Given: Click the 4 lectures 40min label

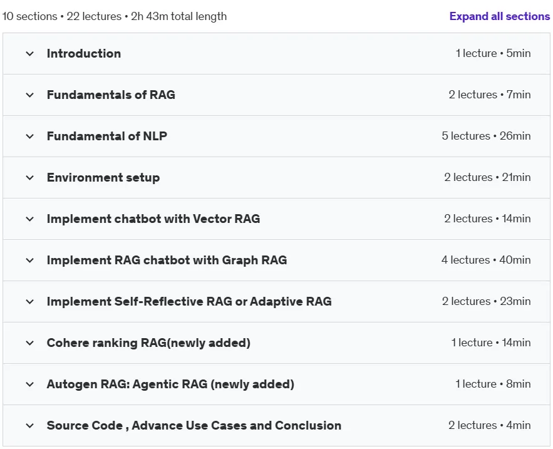Looking at the screenshot, I should point(486,260).
